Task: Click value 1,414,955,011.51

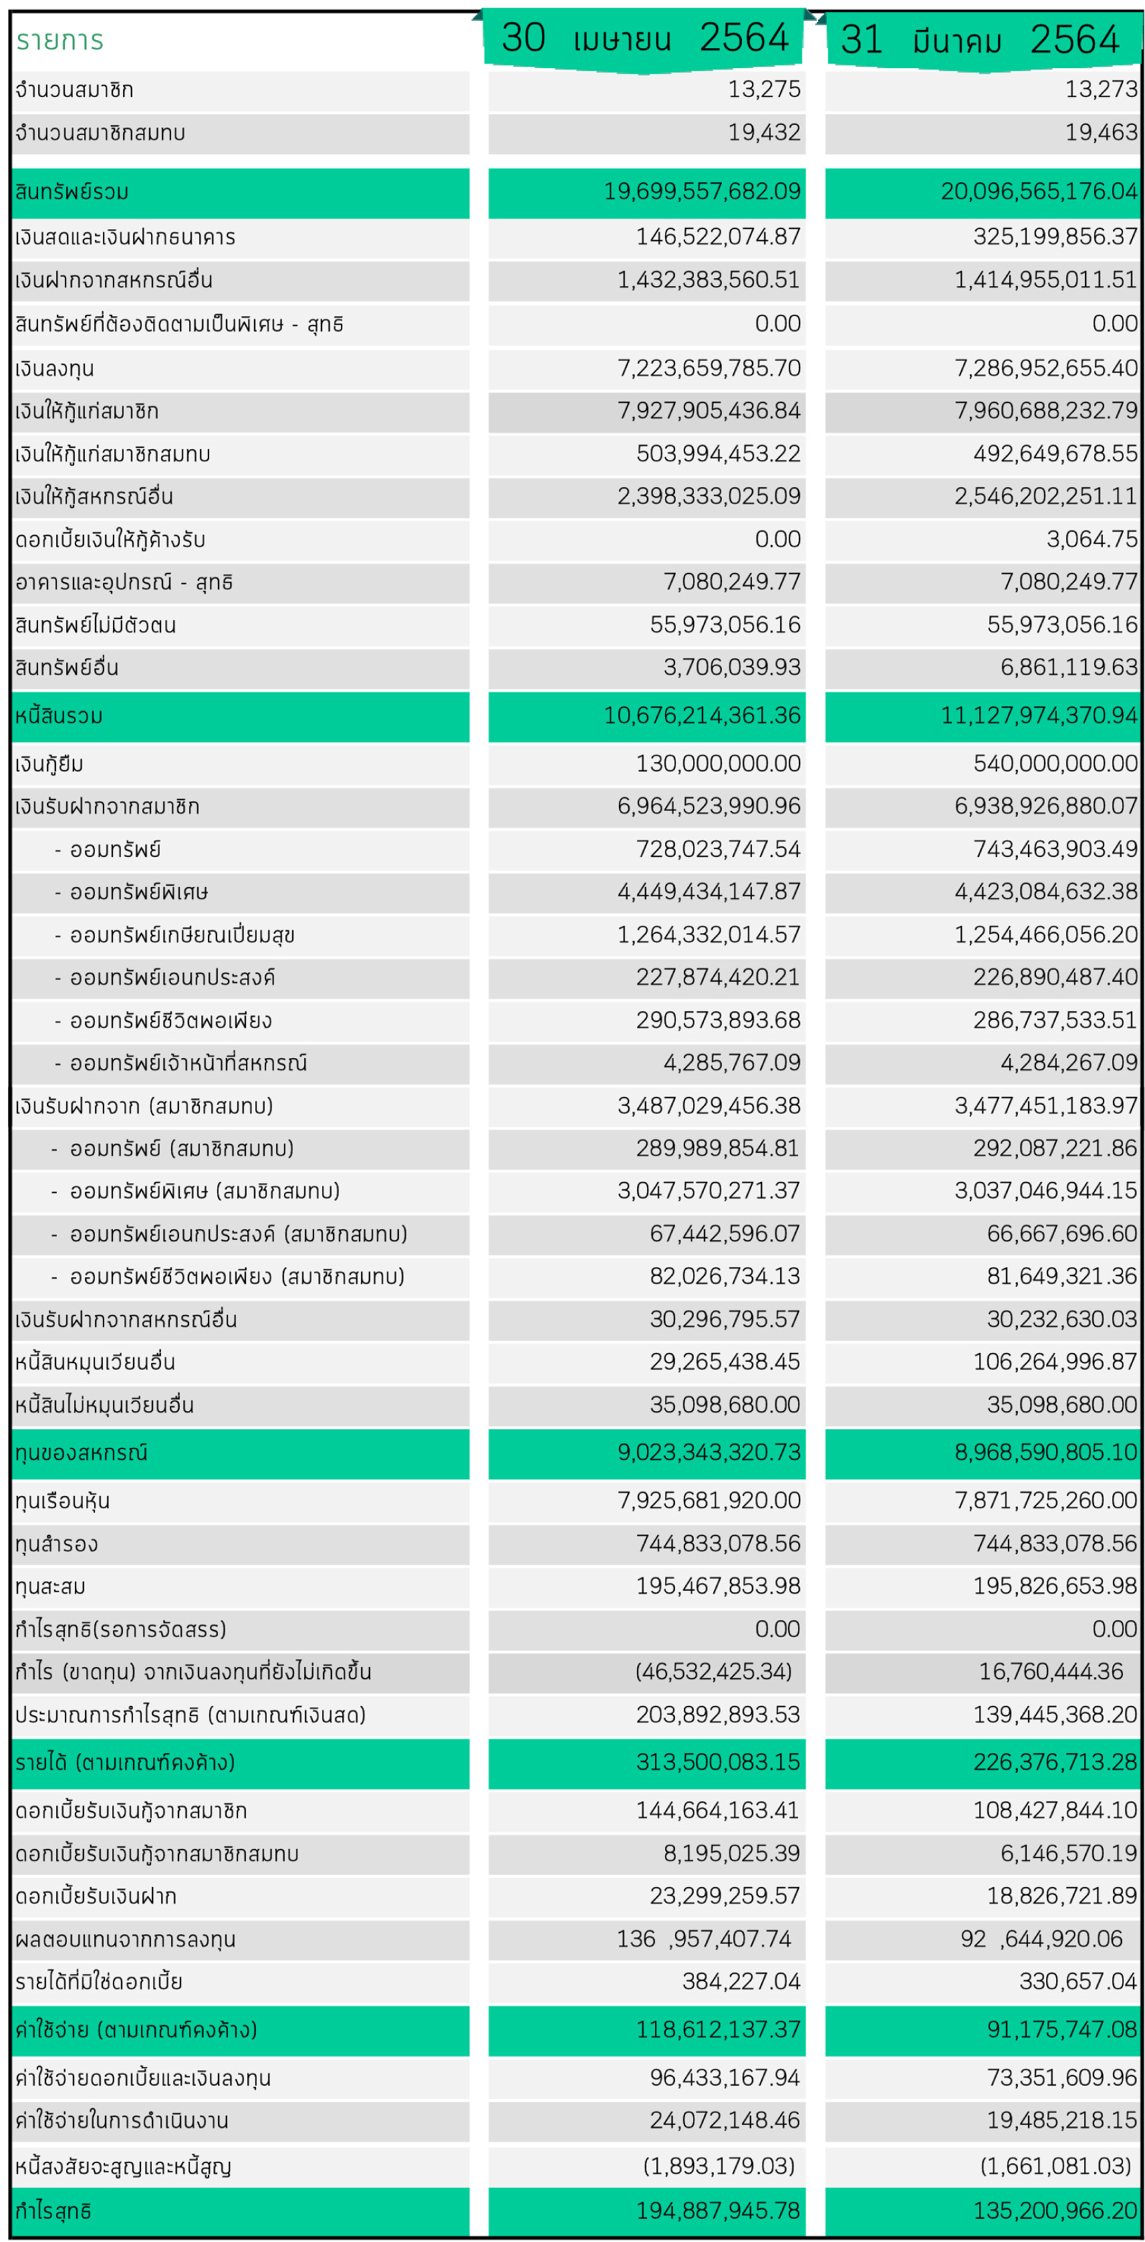Action: (1046, 279)
